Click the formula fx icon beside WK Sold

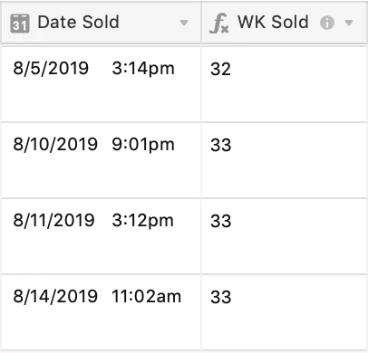click(218, 24)
